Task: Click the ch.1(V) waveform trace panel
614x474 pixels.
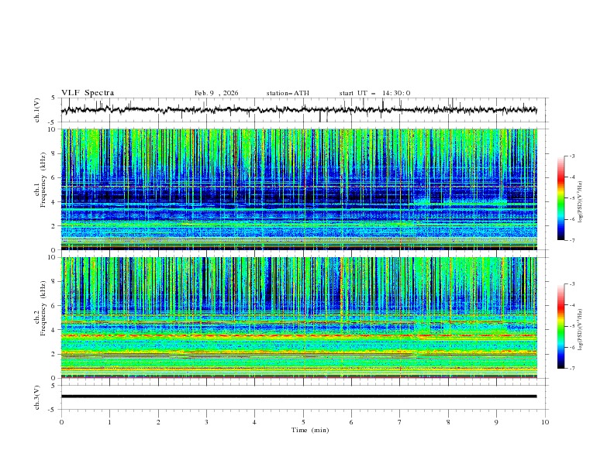Action: point(302,110)
